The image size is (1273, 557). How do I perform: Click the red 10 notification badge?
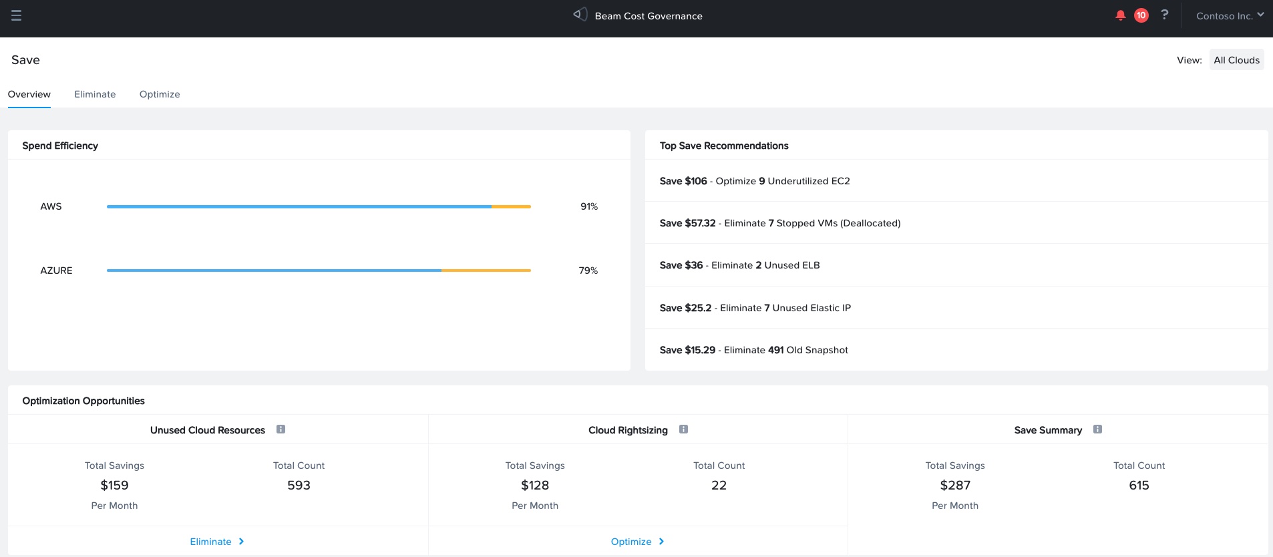tap(1141, 15)
